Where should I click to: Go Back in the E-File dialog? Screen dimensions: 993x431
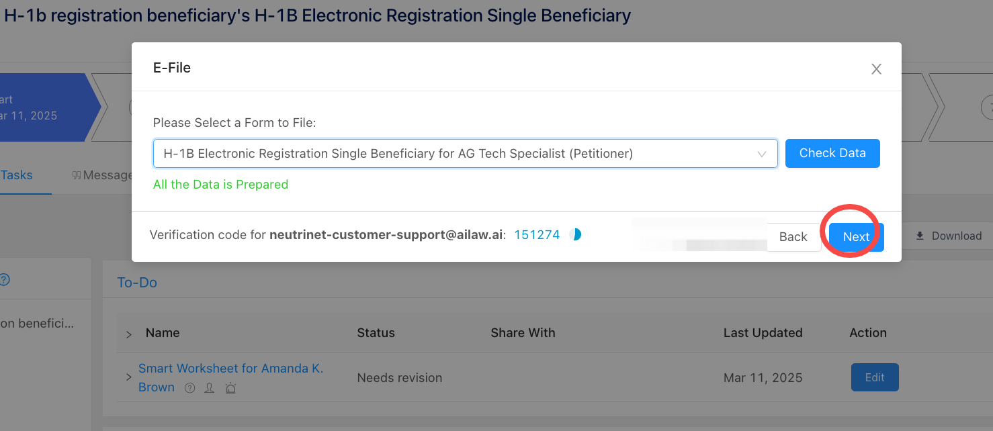click(793, 237)
